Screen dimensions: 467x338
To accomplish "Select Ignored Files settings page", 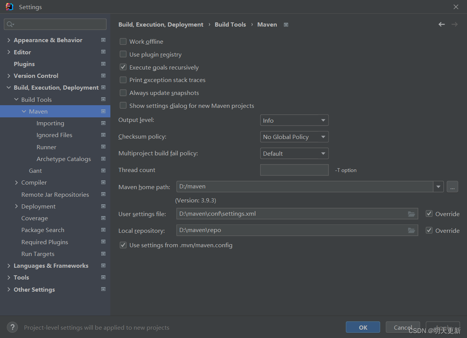I will 54,135.
